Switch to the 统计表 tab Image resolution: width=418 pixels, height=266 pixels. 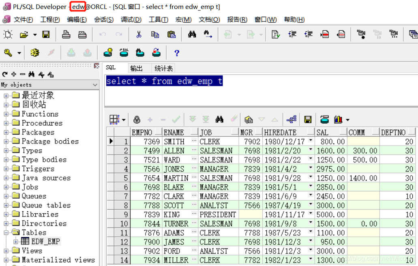[163, 69]
